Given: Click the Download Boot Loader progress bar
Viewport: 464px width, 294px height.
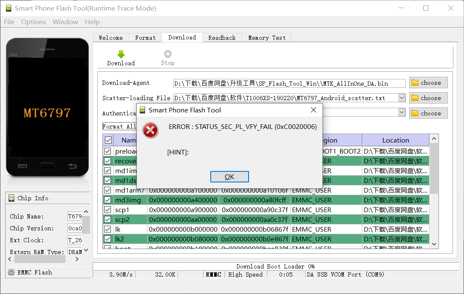Looking at the screenshot, I should pos(275,266).
